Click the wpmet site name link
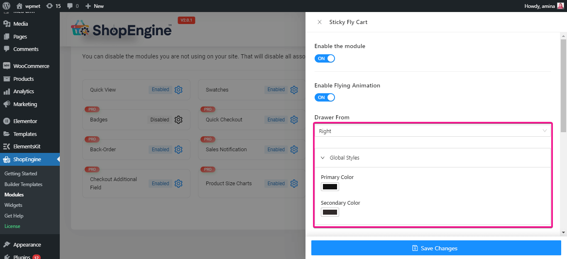This screenshot has height=259, width=567. pyautogui.click(x=33, y=6)
